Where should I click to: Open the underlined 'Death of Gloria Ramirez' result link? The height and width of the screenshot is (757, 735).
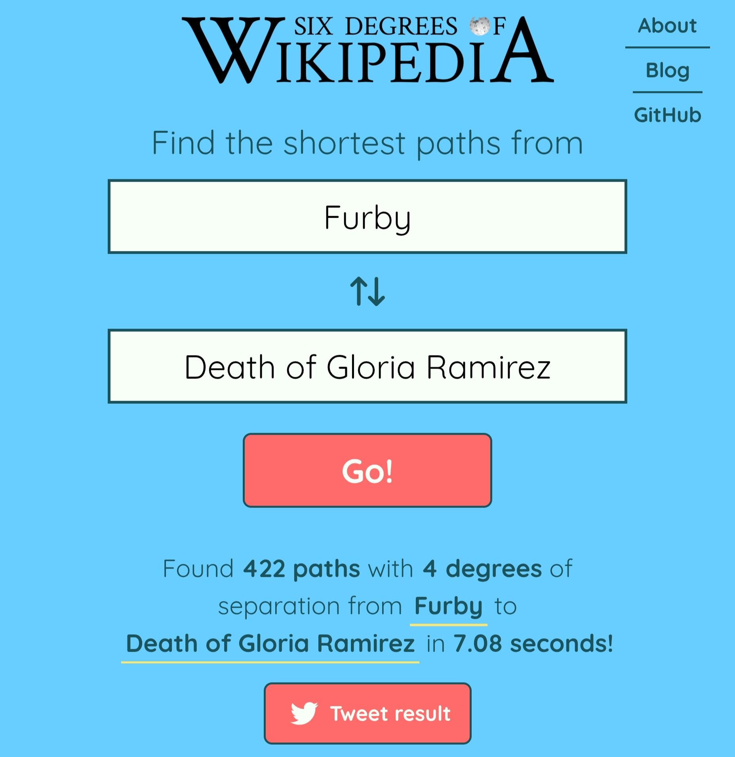click(270, 643)
